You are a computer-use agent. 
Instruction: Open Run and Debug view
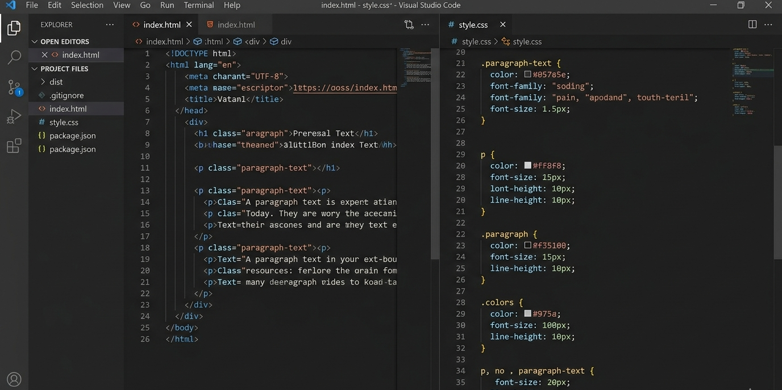click(14, 116)
